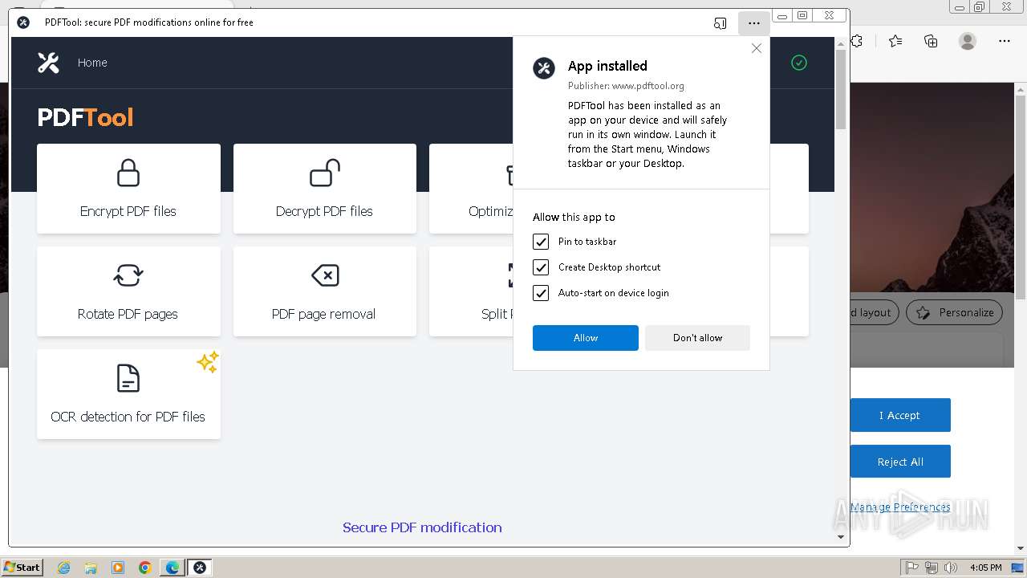This screenshot has width=1027, height=578.
Task: Click the sparkle stars on OCR card
Action: (x=207, y=362)
